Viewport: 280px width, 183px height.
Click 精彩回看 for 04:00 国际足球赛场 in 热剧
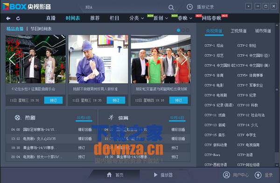[x=85, y=129]
